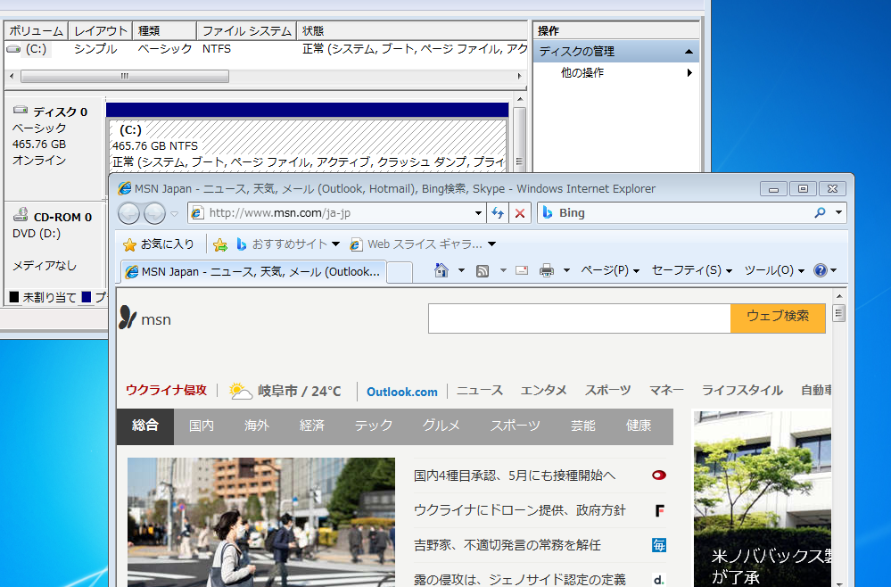Select the テック news tab
This screenshot has width=891, height=587.
pos(374,426)
